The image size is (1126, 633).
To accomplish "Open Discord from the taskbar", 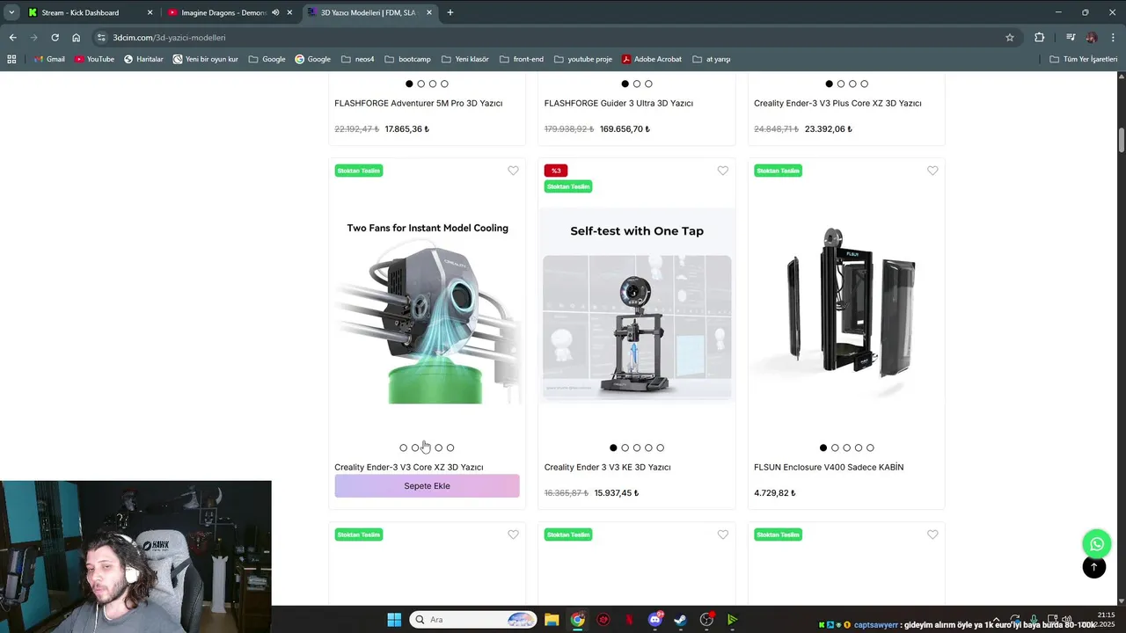I will pyautogui.click(x=655, y=620).
